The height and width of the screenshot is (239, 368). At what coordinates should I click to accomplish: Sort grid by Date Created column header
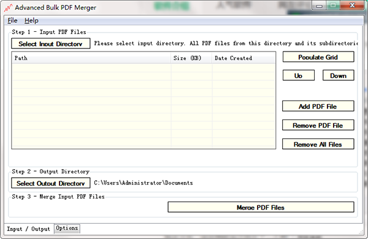243,58
